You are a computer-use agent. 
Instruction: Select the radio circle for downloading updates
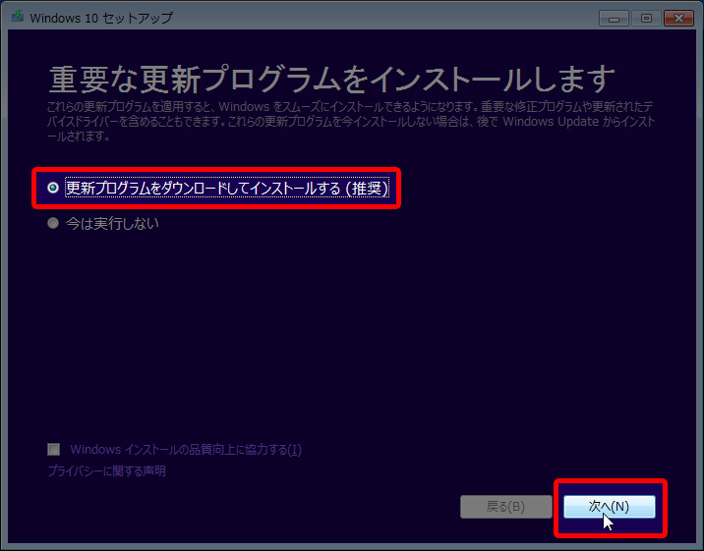tap(53, 188)
